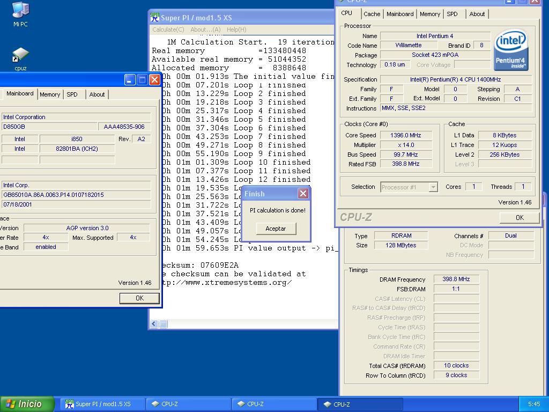Select the first CPU-Z taskbar button
The height and width of the screenshot is (412, 549).
point(188,404)
